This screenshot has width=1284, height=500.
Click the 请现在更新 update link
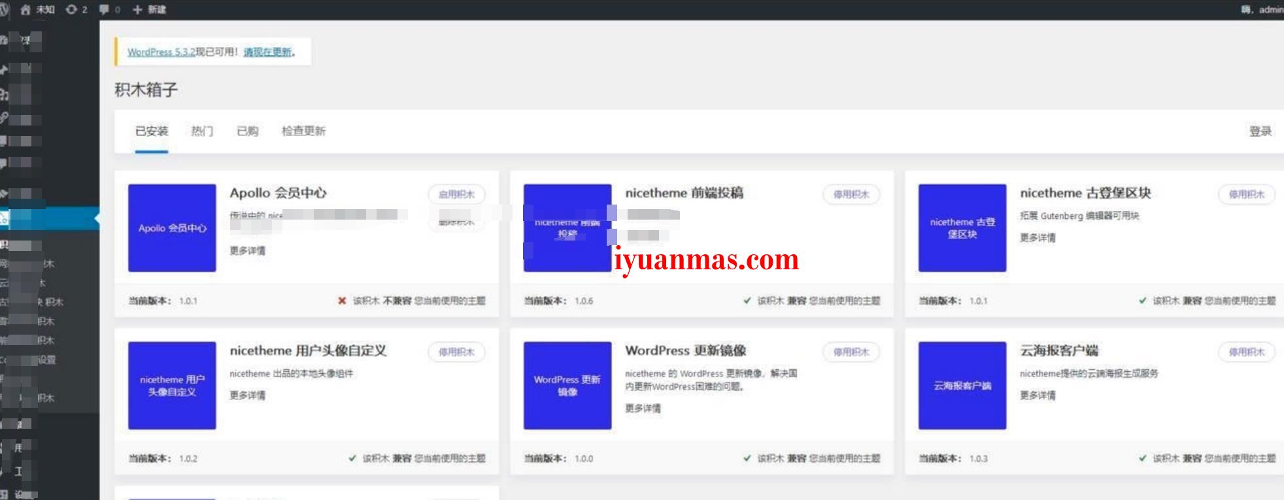click(267, 52)
